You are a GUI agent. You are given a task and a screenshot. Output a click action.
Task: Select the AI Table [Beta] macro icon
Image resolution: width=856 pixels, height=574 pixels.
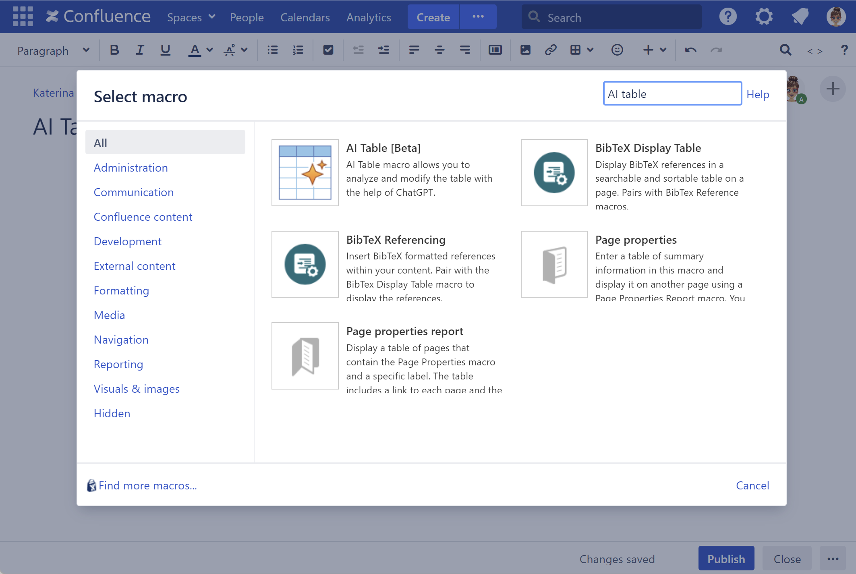305,172
